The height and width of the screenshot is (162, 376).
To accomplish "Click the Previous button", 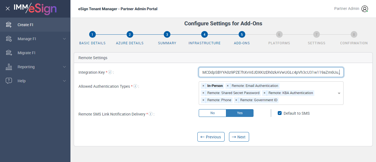I will point(211,137).
